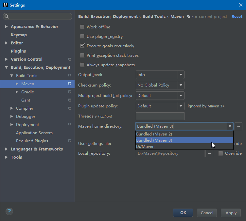Click project-level icon beside Version Control
Screen dimensions: 246x221
click(70, 59)
